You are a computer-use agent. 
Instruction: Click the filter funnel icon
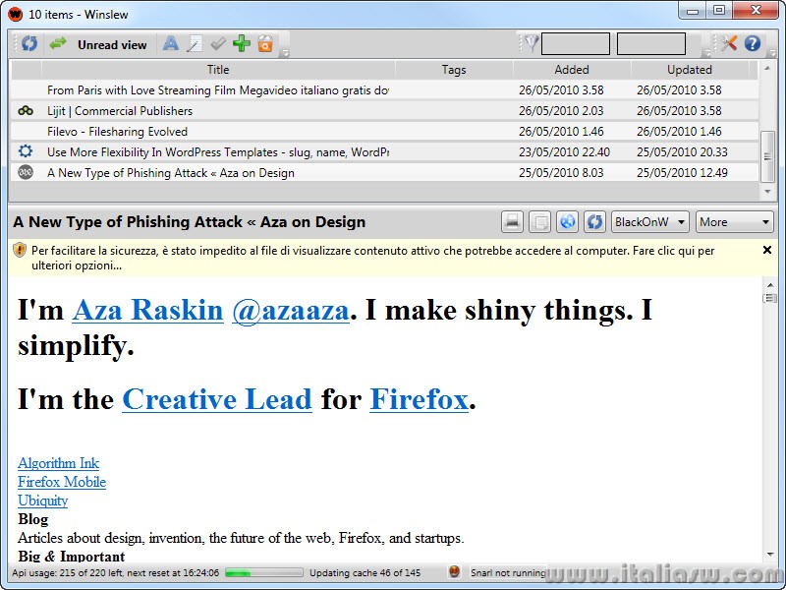click(532, 44)
